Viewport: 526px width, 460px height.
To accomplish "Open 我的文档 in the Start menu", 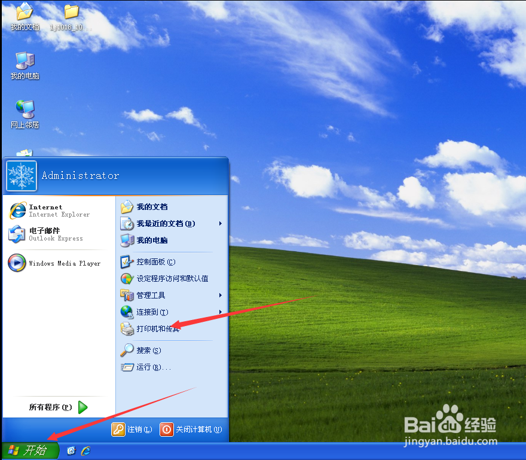I will tap(172, 207).
